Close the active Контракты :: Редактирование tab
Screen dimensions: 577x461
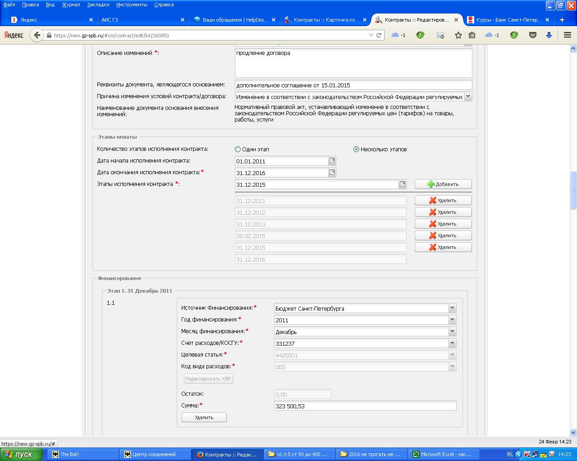[456, 20]
